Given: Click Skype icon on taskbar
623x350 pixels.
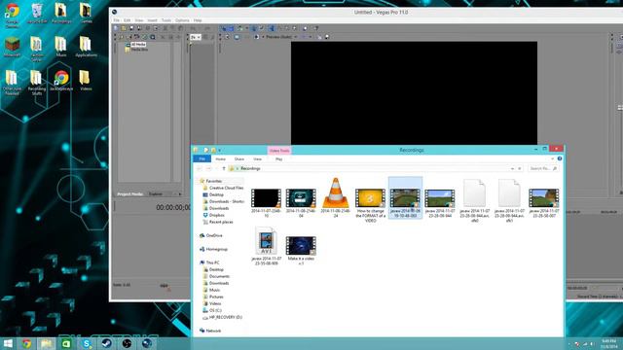Looking at the screenshot, I should coord(87,343).
